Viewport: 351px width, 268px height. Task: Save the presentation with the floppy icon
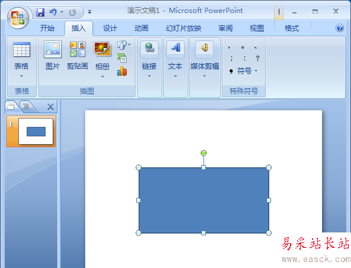click(40, 12)
